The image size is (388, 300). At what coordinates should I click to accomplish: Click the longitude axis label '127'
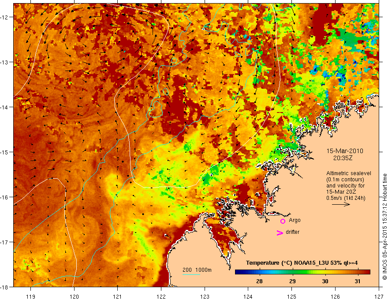(379, 296)
